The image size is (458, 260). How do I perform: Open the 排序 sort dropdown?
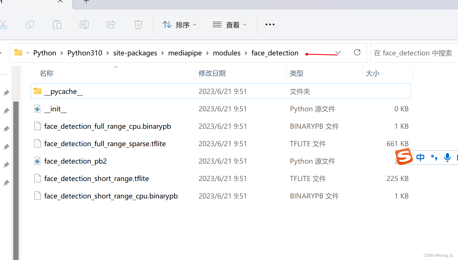(x=179, y=25)
